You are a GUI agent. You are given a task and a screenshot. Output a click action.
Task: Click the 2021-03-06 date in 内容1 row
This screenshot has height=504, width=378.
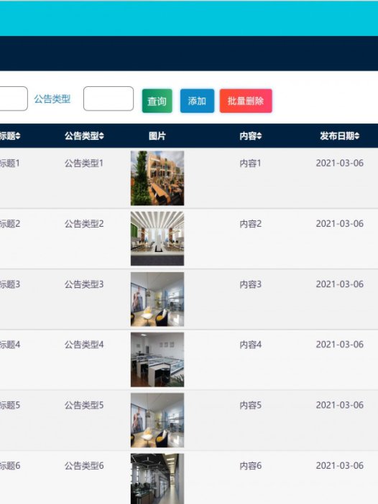pyautogui.click(x=340, y=163)
